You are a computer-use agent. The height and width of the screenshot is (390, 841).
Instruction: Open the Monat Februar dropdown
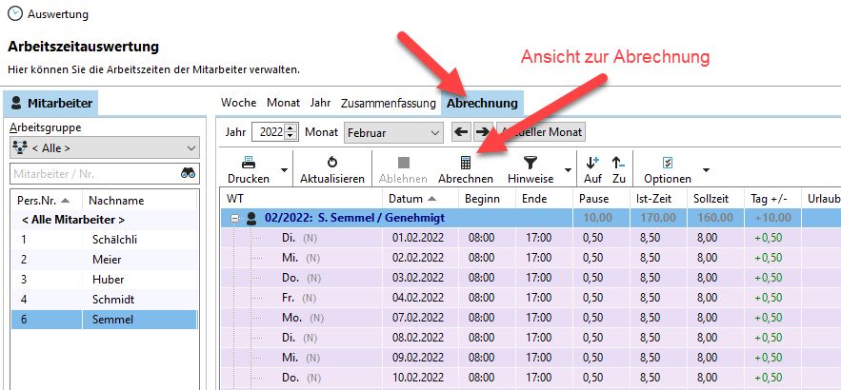click(392, 132)
